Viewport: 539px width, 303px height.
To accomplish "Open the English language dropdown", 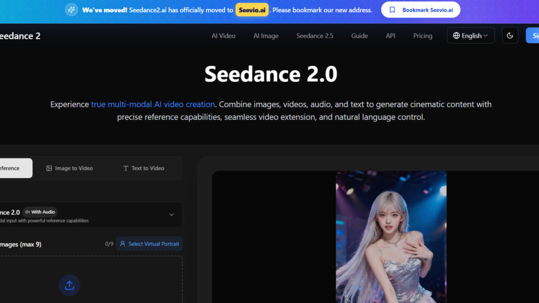I will coord(470,35).
